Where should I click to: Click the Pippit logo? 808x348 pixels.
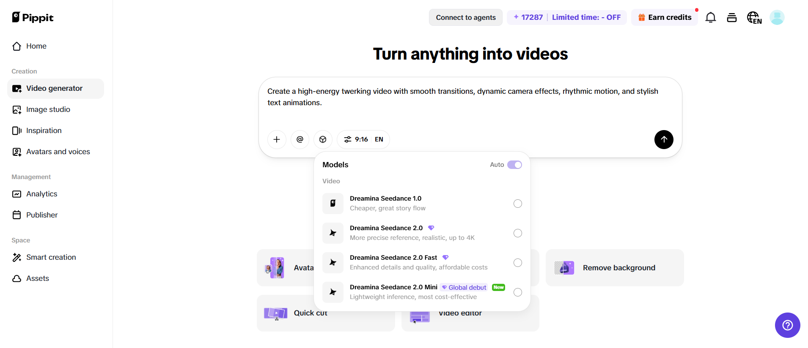[33, 17]
